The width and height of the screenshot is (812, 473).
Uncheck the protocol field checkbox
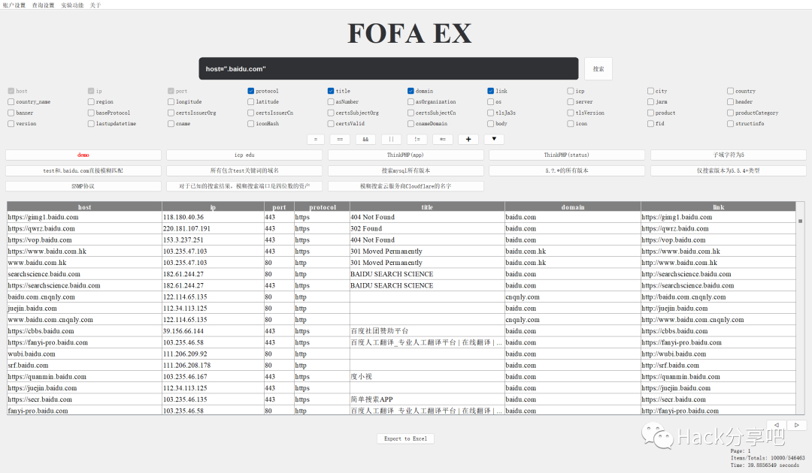click(x=250, y=91)
